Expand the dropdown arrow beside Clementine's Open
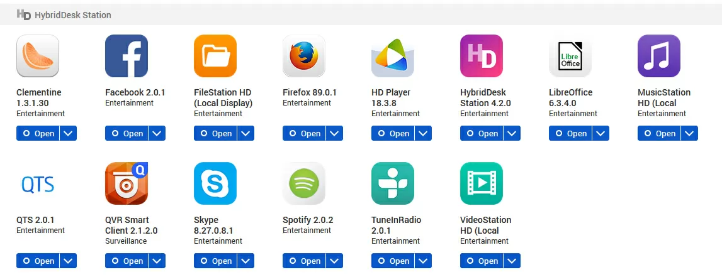This screenshot has width=722, height=277. 68,133
